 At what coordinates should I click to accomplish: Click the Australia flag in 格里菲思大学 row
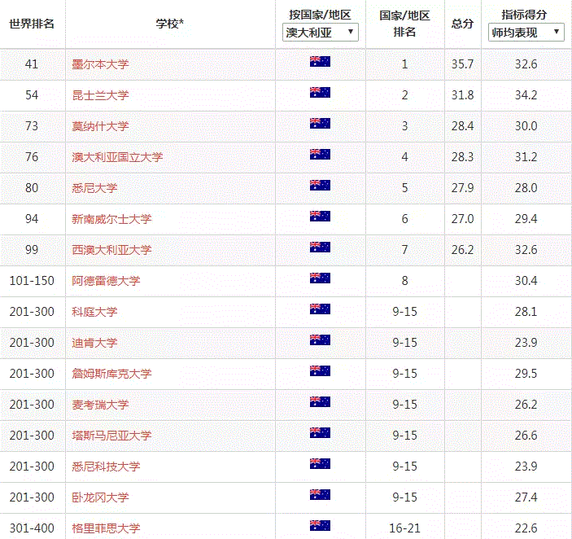click(x=320, y=525)
